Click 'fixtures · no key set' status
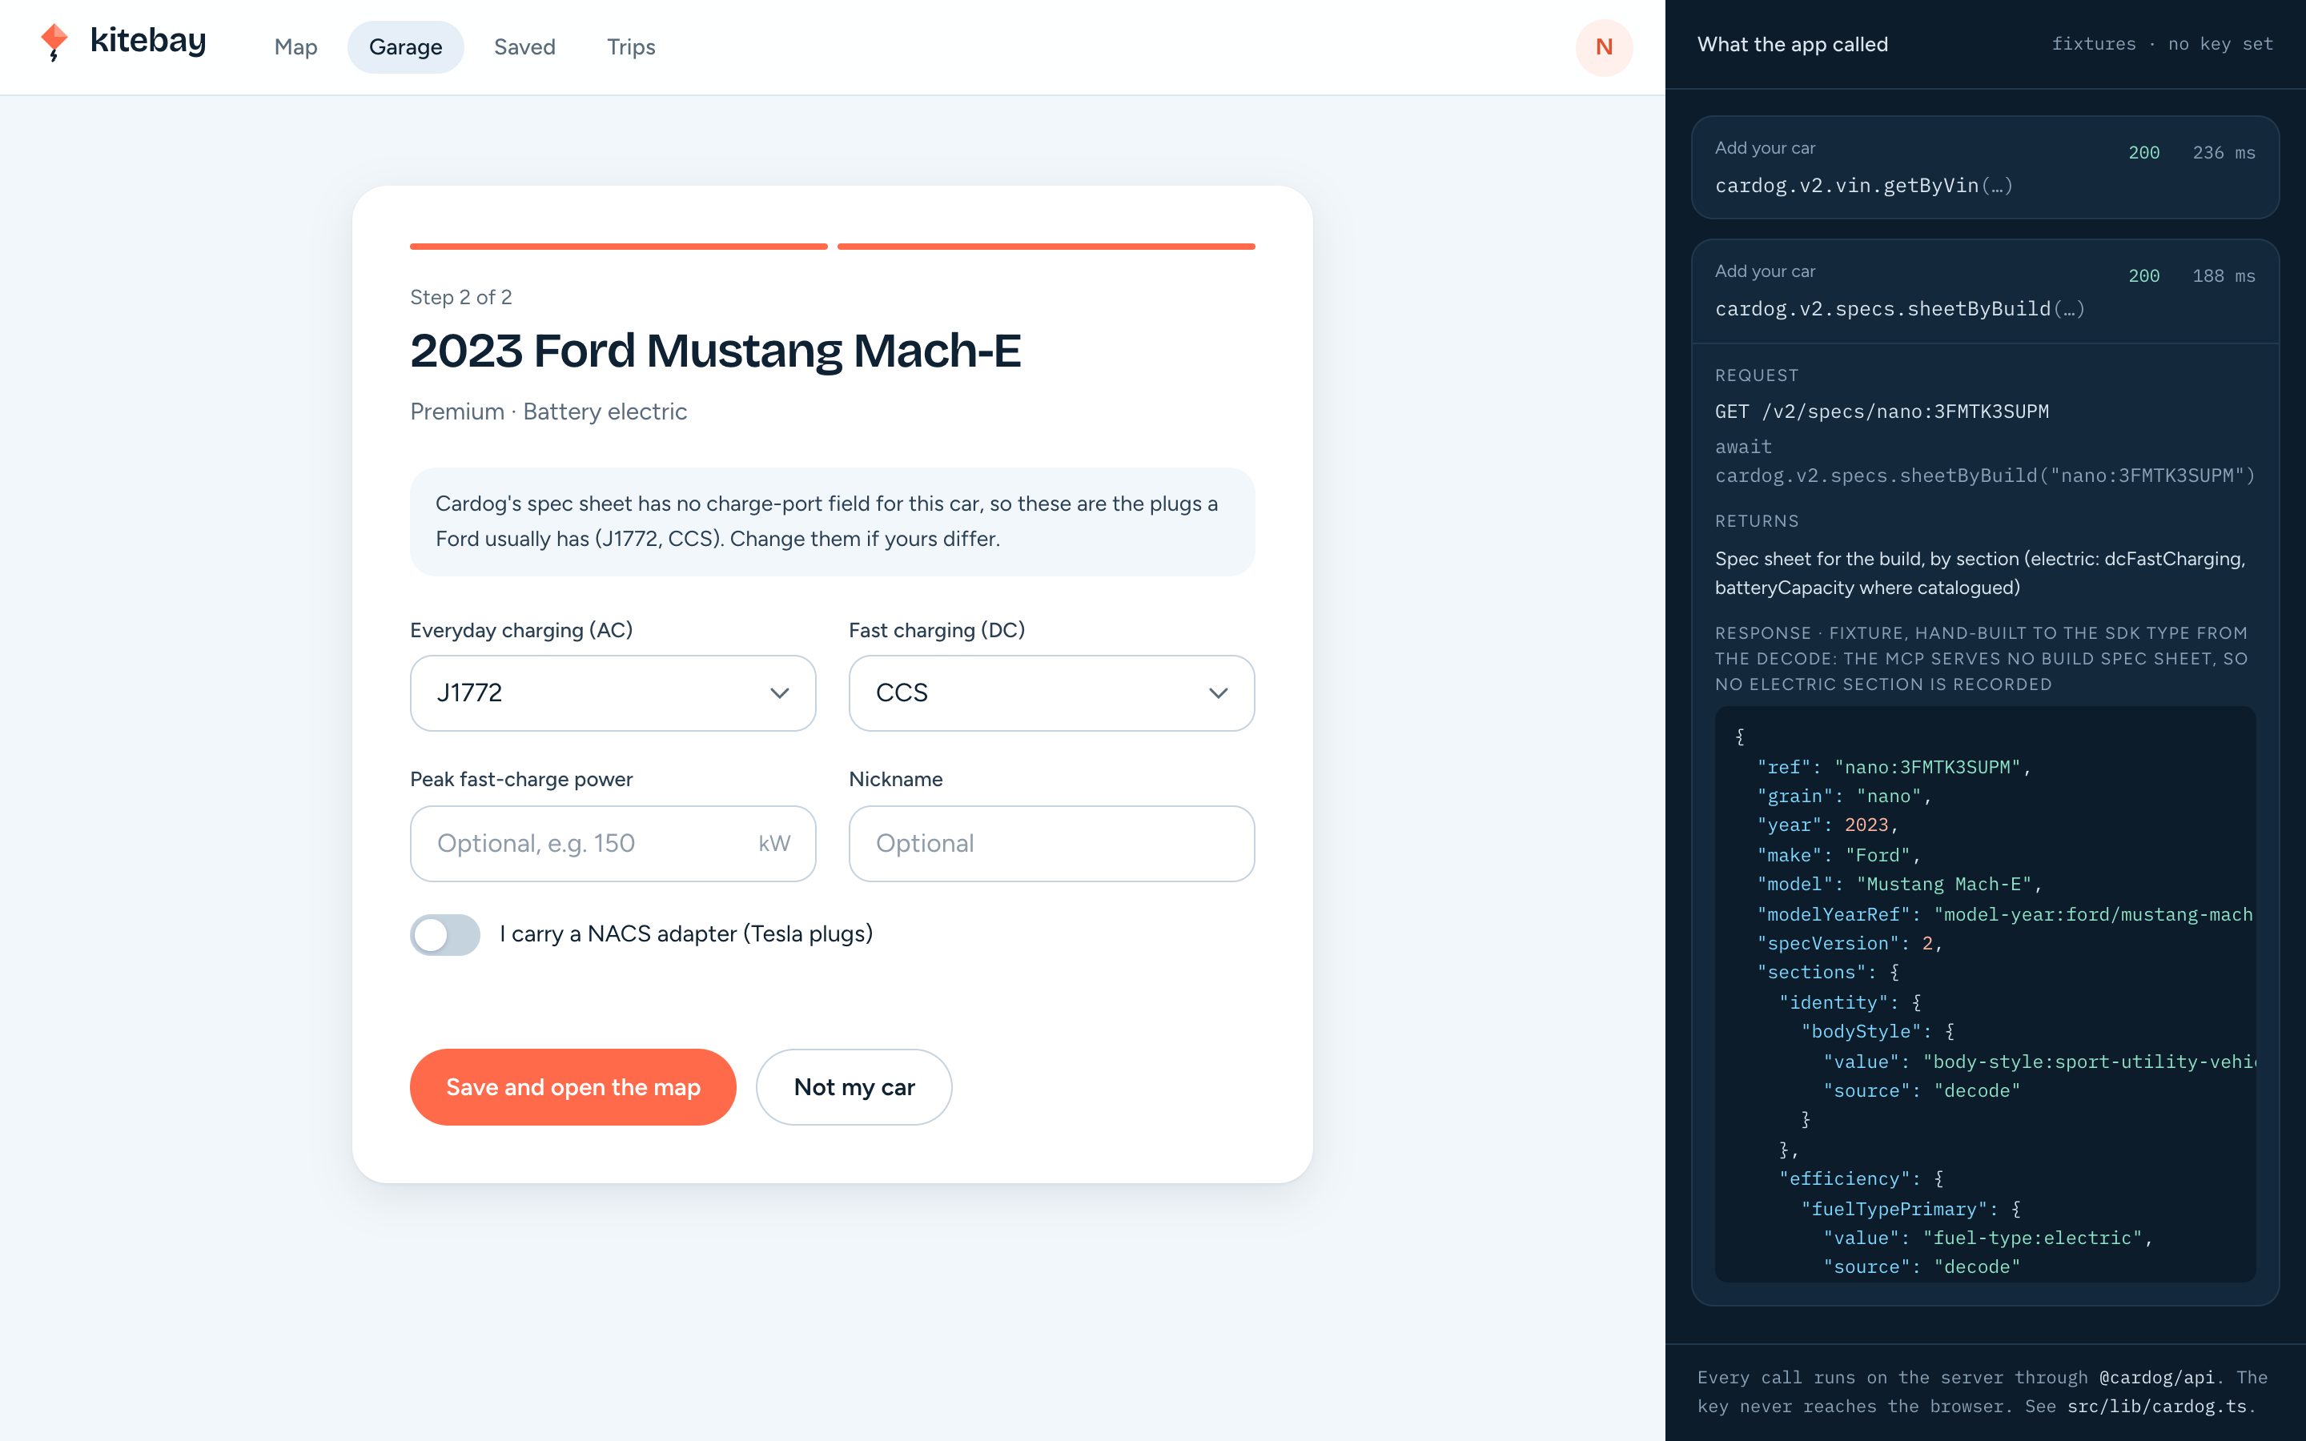 click(x=2162, y=44)
